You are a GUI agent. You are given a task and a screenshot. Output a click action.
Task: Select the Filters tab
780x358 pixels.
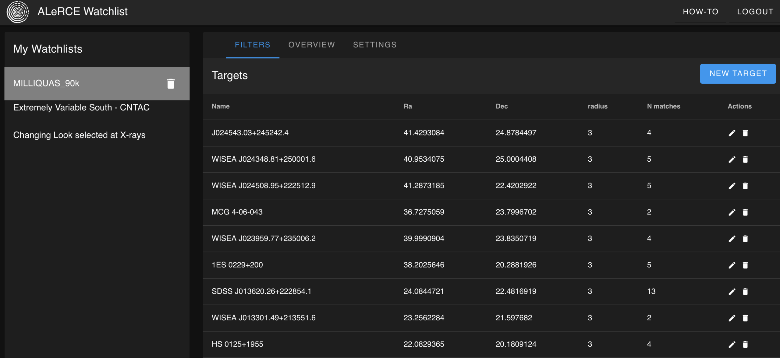tap(252, 45)
